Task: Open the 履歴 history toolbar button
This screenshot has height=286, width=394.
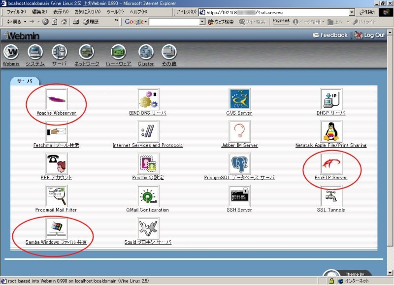Action: click(x=91, y=22)
